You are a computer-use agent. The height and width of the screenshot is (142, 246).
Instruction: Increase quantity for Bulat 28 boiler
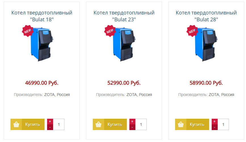[x=215, y=122]
